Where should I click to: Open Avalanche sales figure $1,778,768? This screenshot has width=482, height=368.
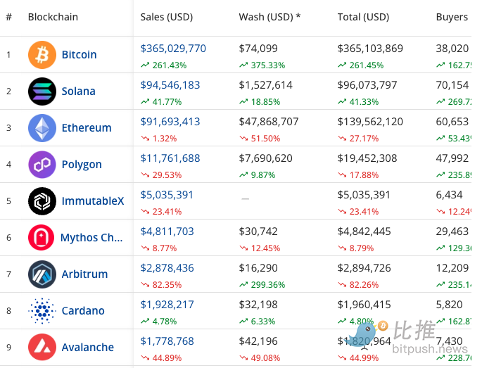click(x=167, y=341)
